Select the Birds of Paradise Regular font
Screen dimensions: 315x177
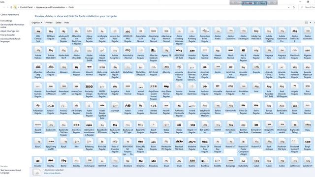[x=115, y=146]
